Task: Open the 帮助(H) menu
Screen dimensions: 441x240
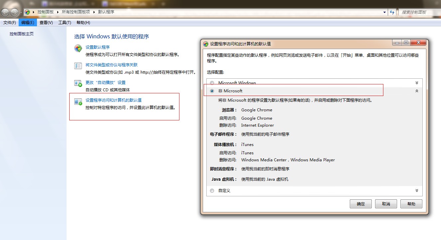Action: (x=83, y=23)
